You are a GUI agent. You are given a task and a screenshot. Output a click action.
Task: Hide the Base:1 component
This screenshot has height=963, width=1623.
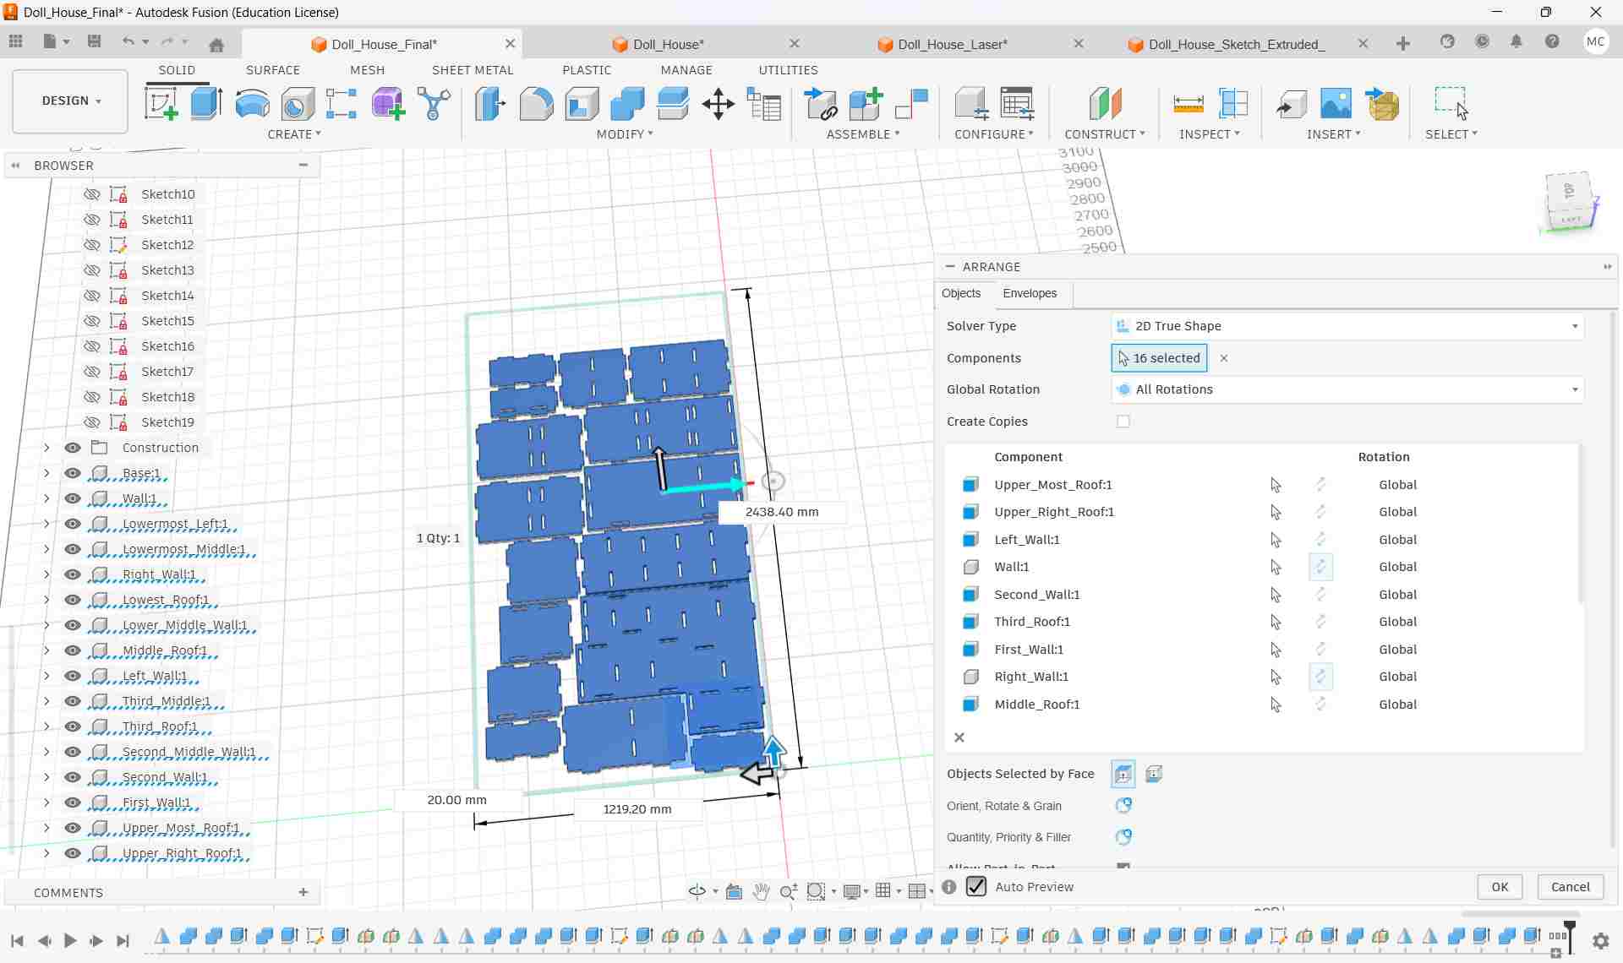73,473
